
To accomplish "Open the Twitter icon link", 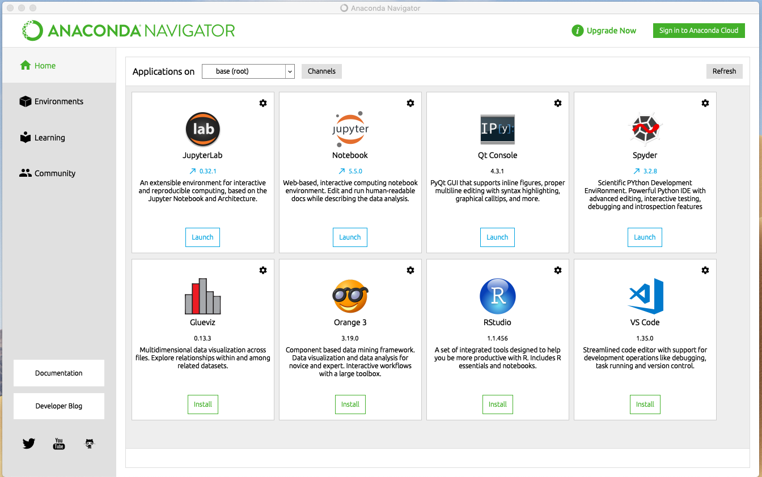I will (29, 444).
